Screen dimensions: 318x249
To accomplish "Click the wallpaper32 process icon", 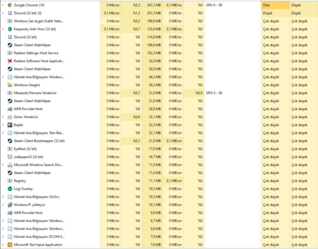I will [x=10, y=157].
